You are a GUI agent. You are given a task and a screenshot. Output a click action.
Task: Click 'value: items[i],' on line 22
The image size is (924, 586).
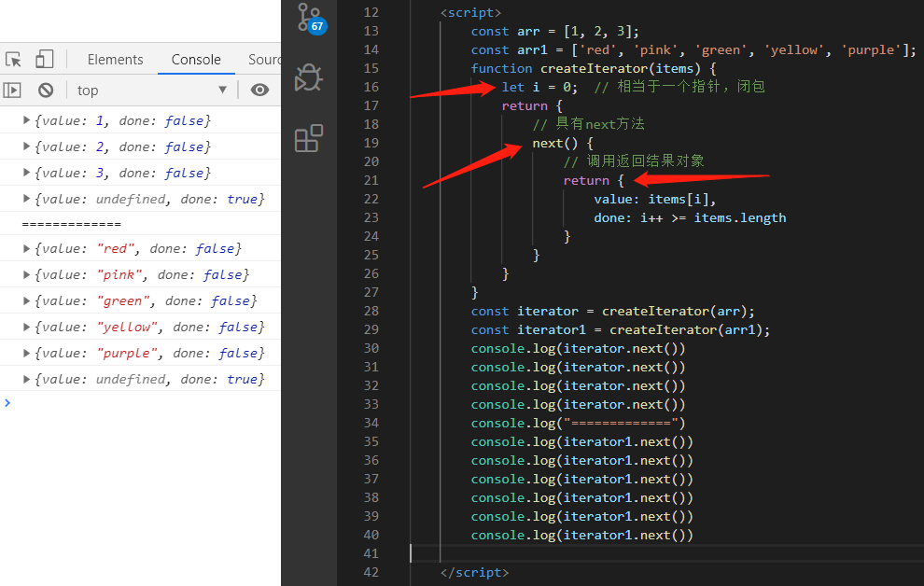654,199
